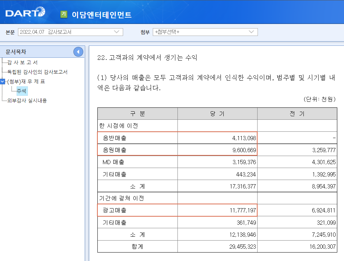This screenshot has width=344, height=261.
Task: Click the dropdown arrow of the 첨부 selector
Action: pos(251,32)
